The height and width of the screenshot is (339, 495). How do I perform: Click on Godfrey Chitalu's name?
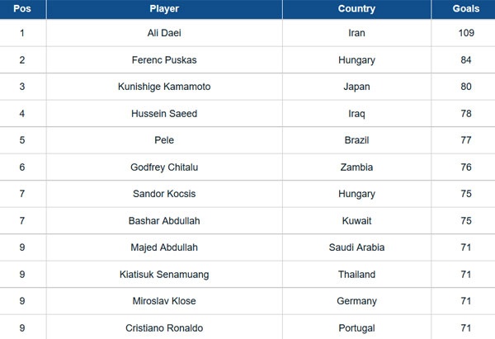click(x=164, y=167)
